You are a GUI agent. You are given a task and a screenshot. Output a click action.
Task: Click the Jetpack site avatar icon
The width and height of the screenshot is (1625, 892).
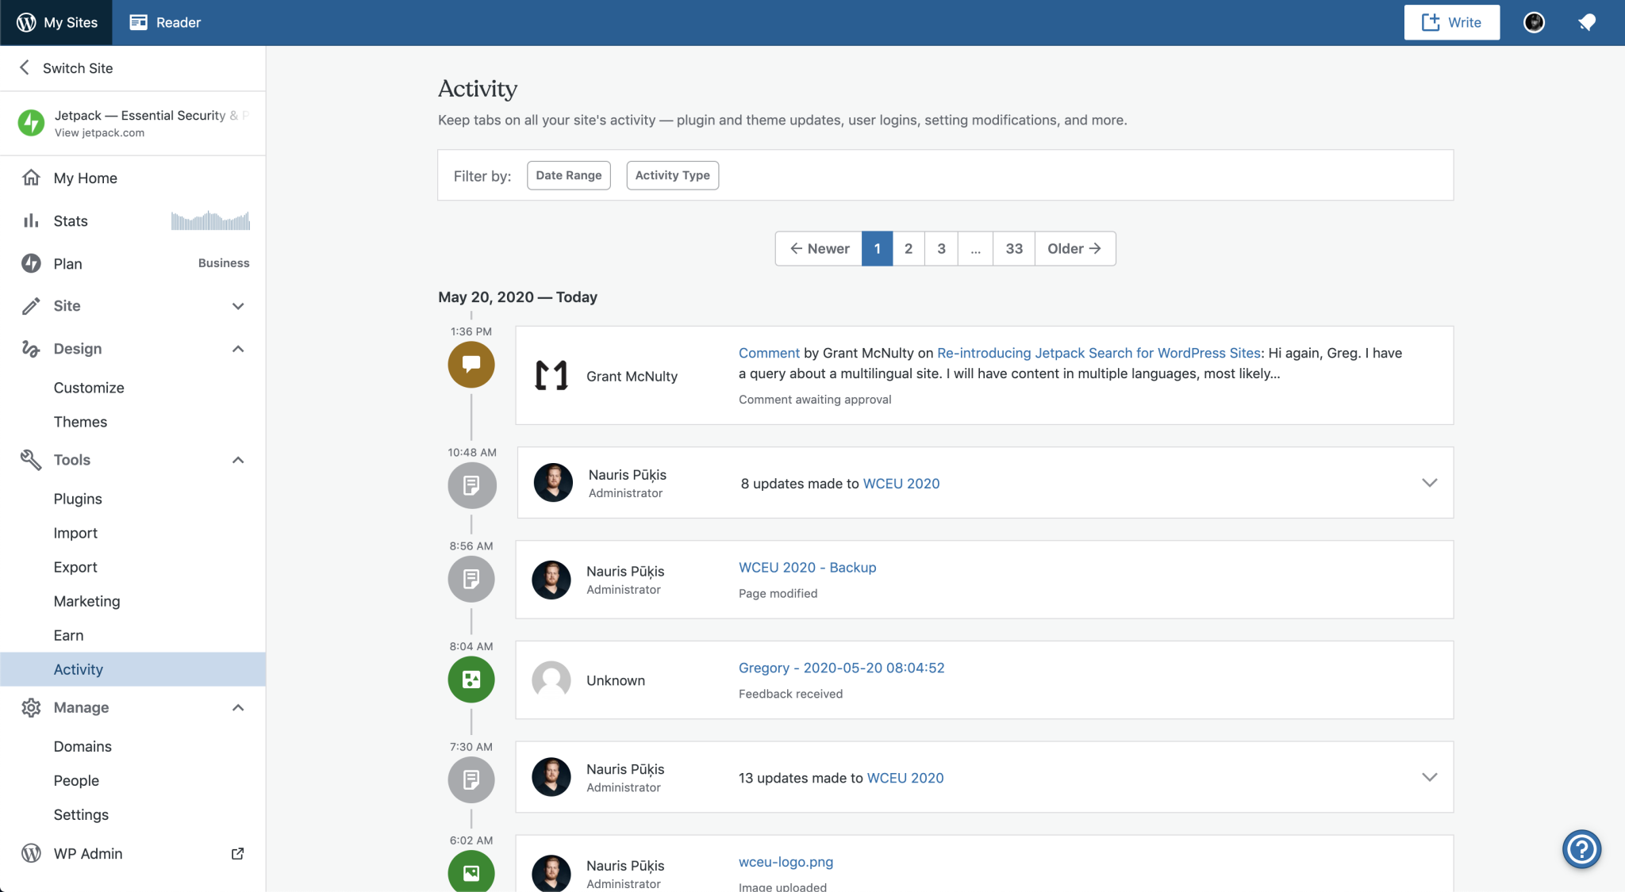(x=31, y=122)
